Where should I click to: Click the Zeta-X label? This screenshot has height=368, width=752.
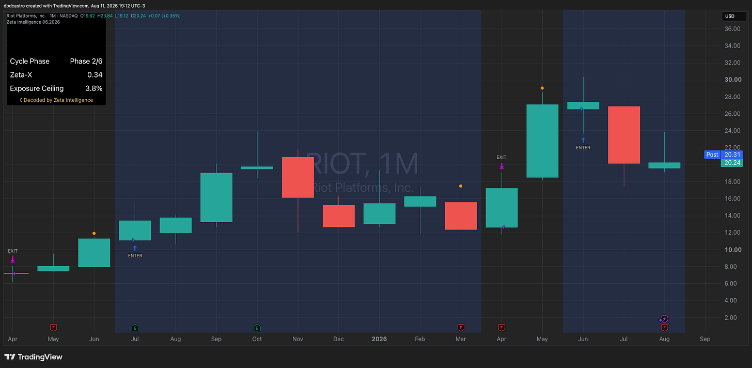[x=21, y=75]
